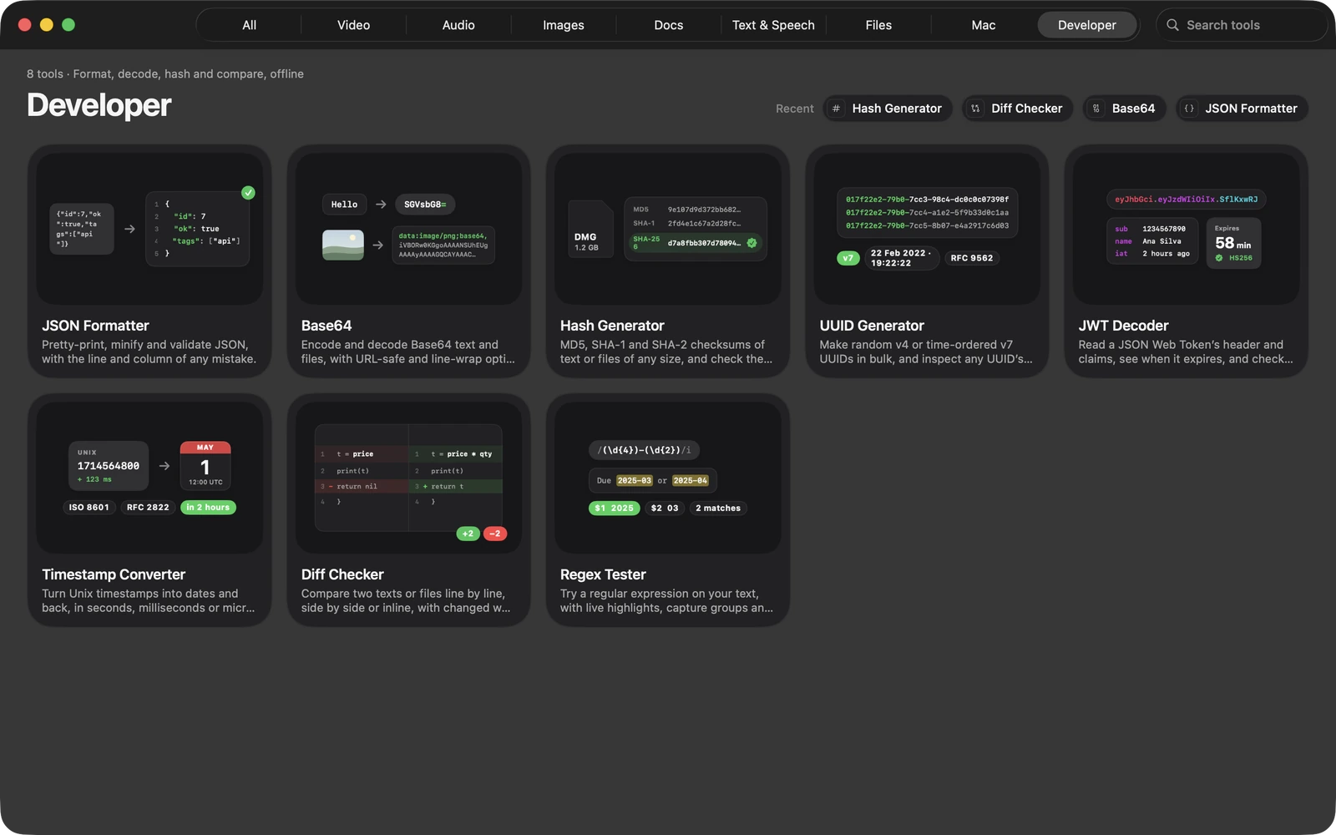Open recent JSON Formatter chip

pyautogui.click(x=1242, y=109)
